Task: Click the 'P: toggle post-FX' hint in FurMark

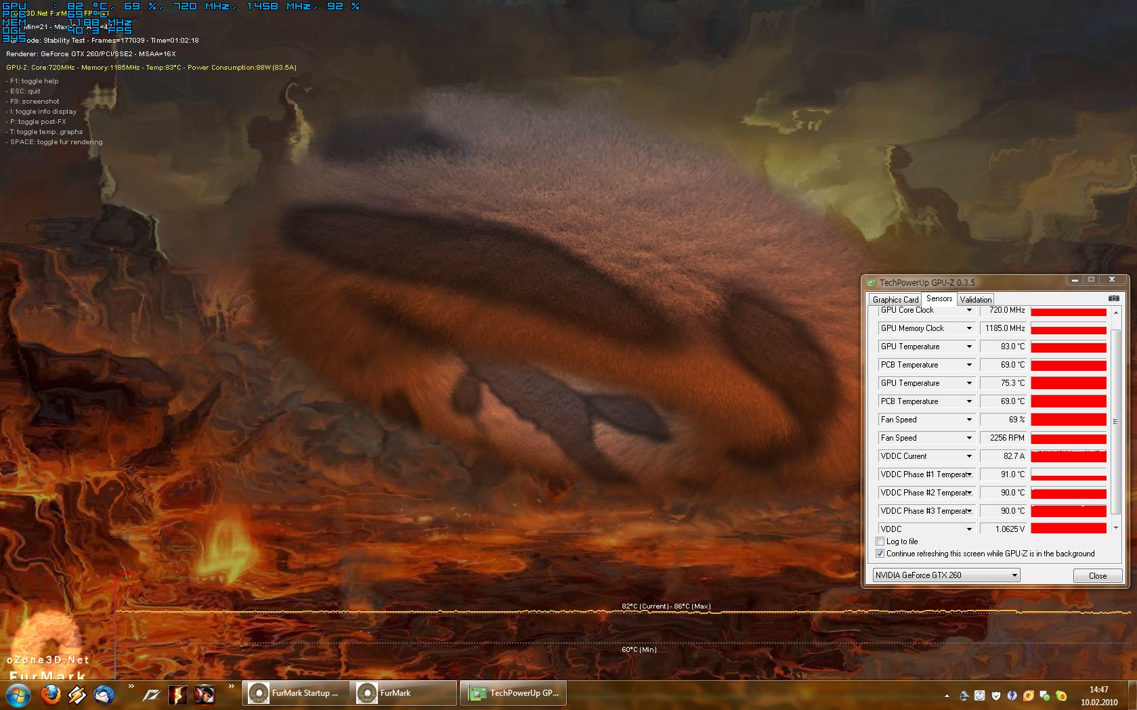Action: (x=36, y=122)
